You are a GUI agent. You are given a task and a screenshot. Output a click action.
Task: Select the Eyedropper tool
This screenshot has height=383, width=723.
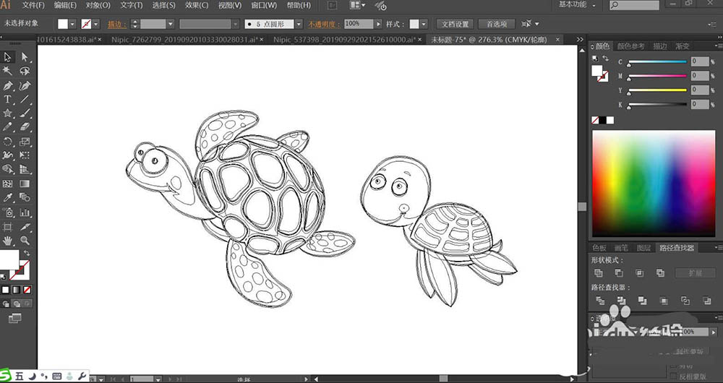click(x=7, y=198)
